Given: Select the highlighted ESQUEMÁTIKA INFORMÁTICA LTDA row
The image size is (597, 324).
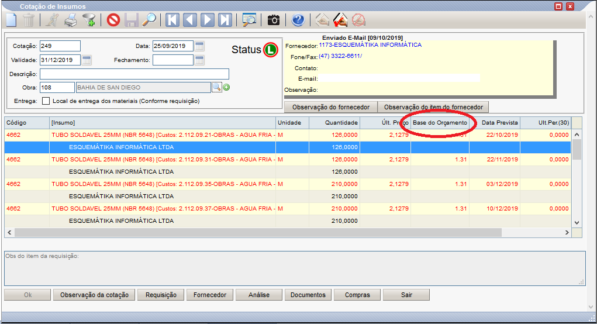Looking at the screenshot, I should 288,147.
